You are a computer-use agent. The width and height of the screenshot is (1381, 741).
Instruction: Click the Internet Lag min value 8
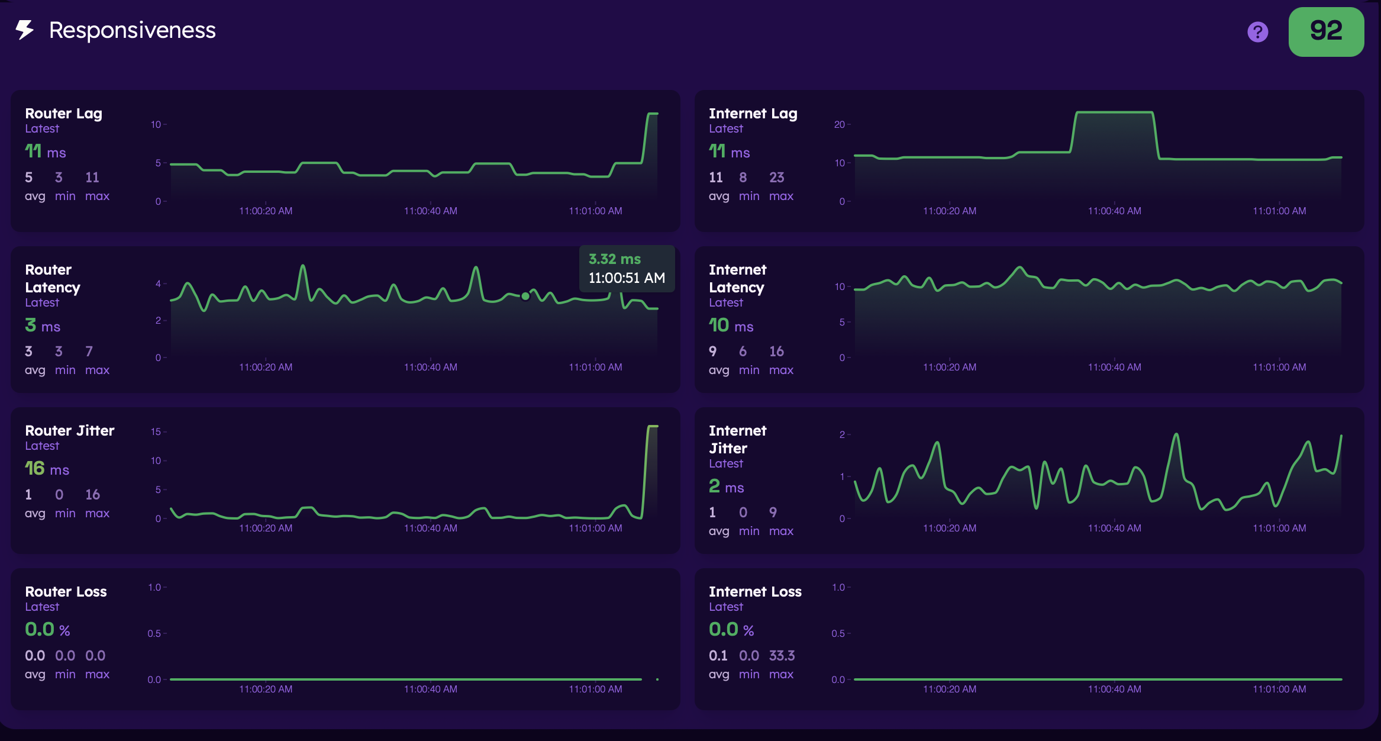pyautogui.click(x=743, y=177)
